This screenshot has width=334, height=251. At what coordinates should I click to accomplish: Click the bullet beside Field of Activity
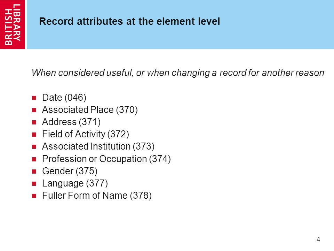(x=34, y=135)
